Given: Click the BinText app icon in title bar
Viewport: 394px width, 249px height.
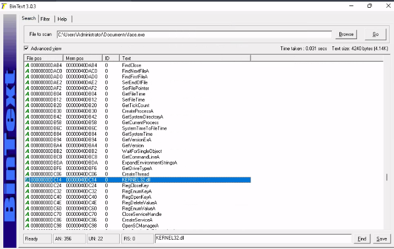Looking at the screenshot, I should pyautogui.click(x=4, y=5).
